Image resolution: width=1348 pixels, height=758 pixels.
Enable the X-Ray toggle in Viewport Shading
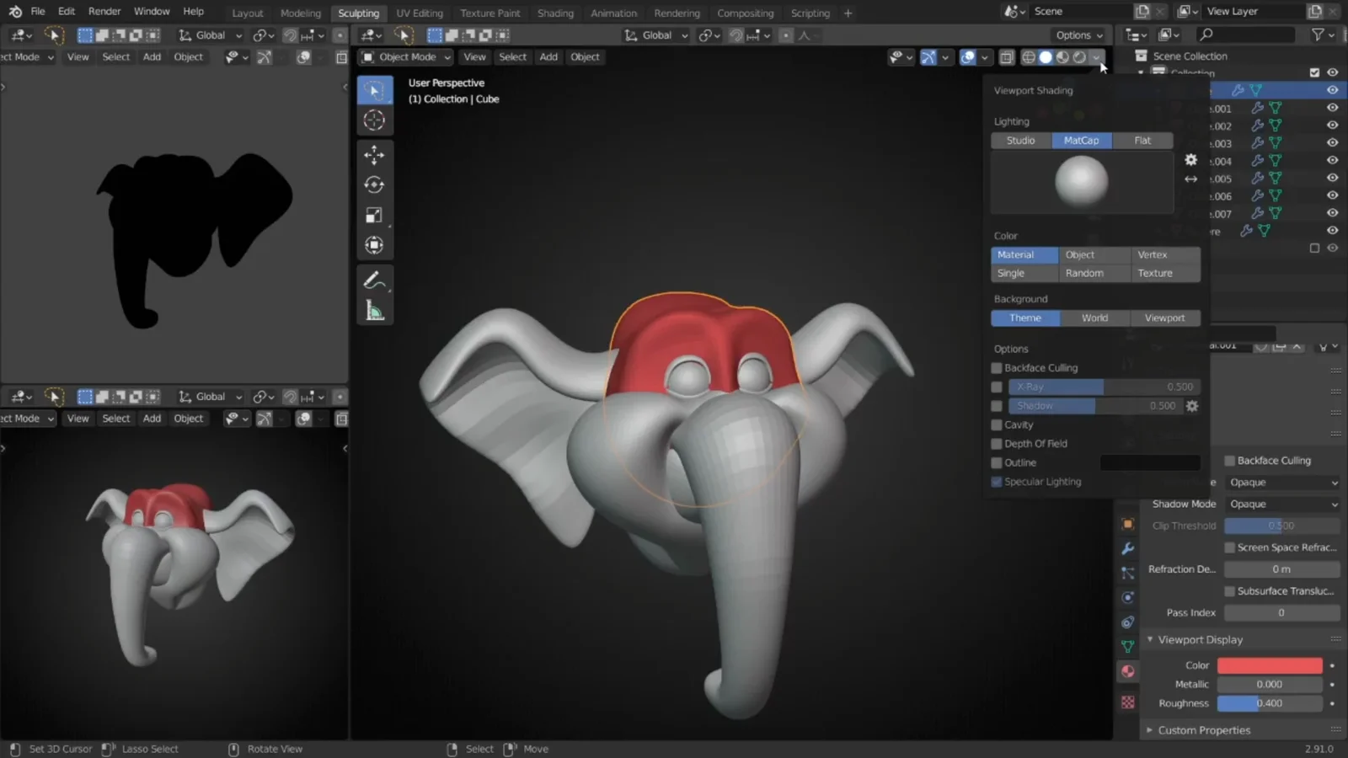(x=997, y=387)
